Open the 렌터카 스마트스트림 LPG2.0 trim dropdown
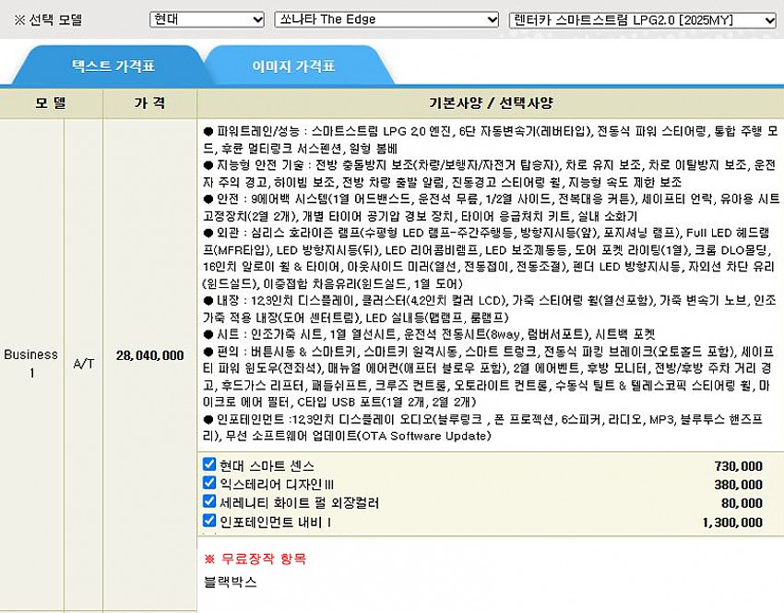 pos(642,19)
